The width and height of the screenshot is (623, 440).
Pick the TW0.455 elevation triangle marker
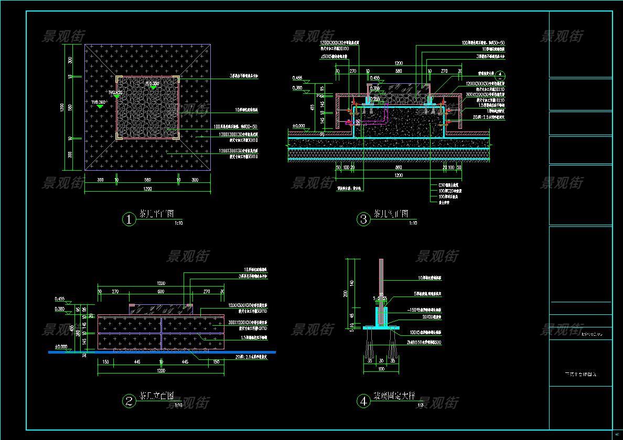(116, 96)
